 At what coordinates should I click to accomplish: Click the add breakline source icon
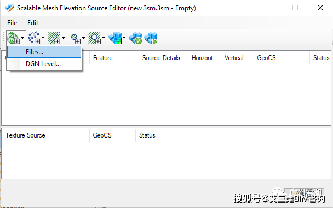click(54, 38)
